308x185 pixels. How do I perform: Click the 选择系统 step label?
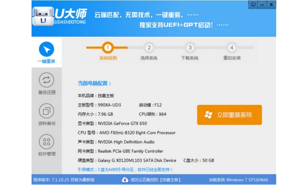[149, 58]
